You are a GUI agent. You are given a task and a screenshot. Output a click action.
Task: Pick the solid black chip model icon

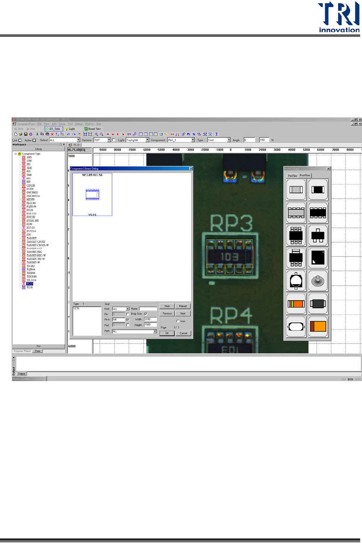[318, 190]
